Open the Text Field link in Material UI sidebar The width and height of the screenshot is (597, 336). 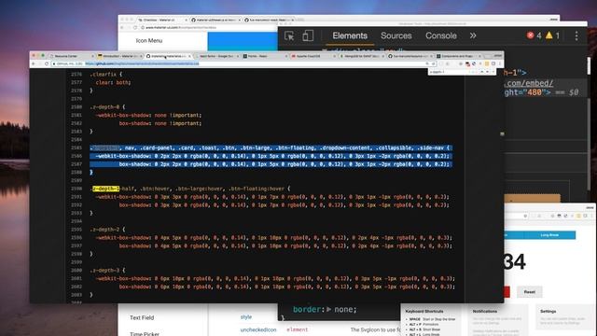142,317
